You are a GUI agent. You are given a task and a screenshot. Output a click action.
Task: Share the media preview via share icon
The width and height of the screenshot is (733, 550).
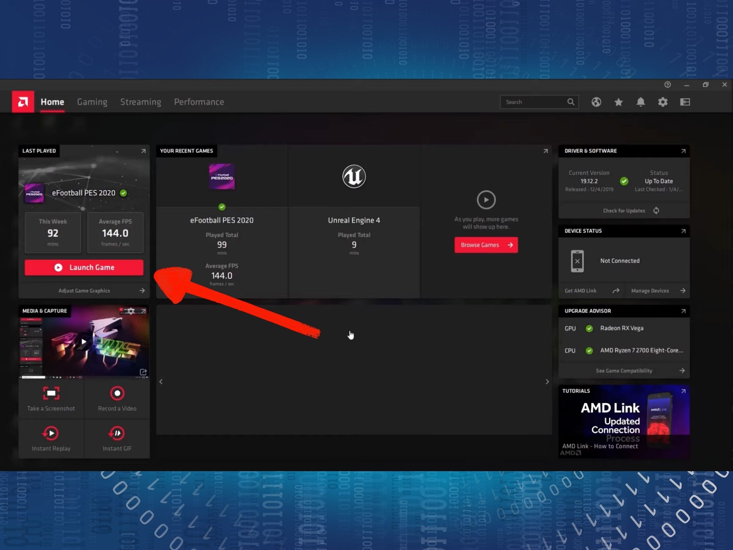pos(143,372)
